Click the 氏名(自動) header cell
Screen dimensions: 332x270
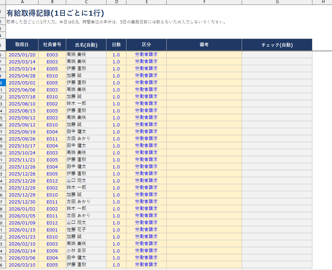pyautogui.click(x=86, y=45)
